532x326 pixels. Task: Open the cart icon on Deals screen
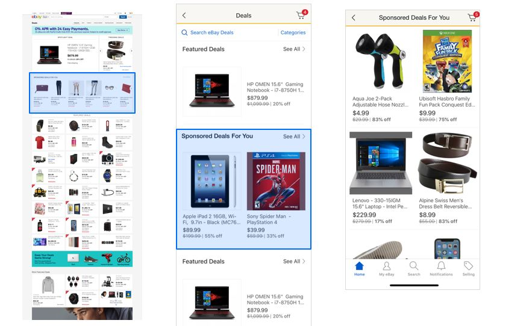tap(302, 14)
